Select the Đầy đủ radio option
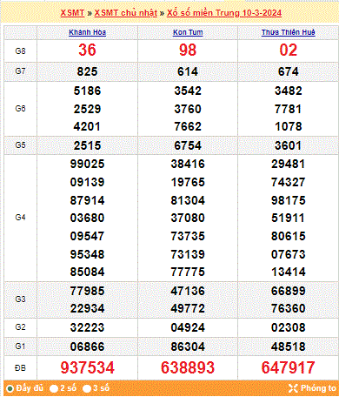 coord(10,388)
